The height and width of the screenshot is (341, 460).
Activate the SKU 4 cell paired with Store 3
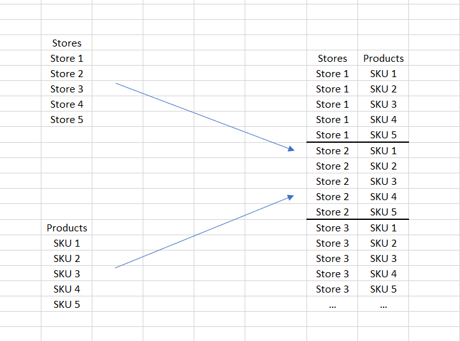pos(384,274)
